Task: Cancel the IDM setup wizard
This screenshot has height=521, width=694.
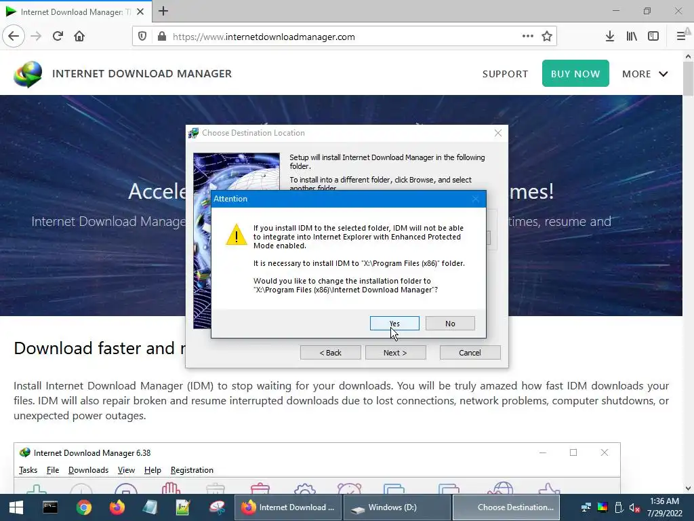Action: [470, 353]
